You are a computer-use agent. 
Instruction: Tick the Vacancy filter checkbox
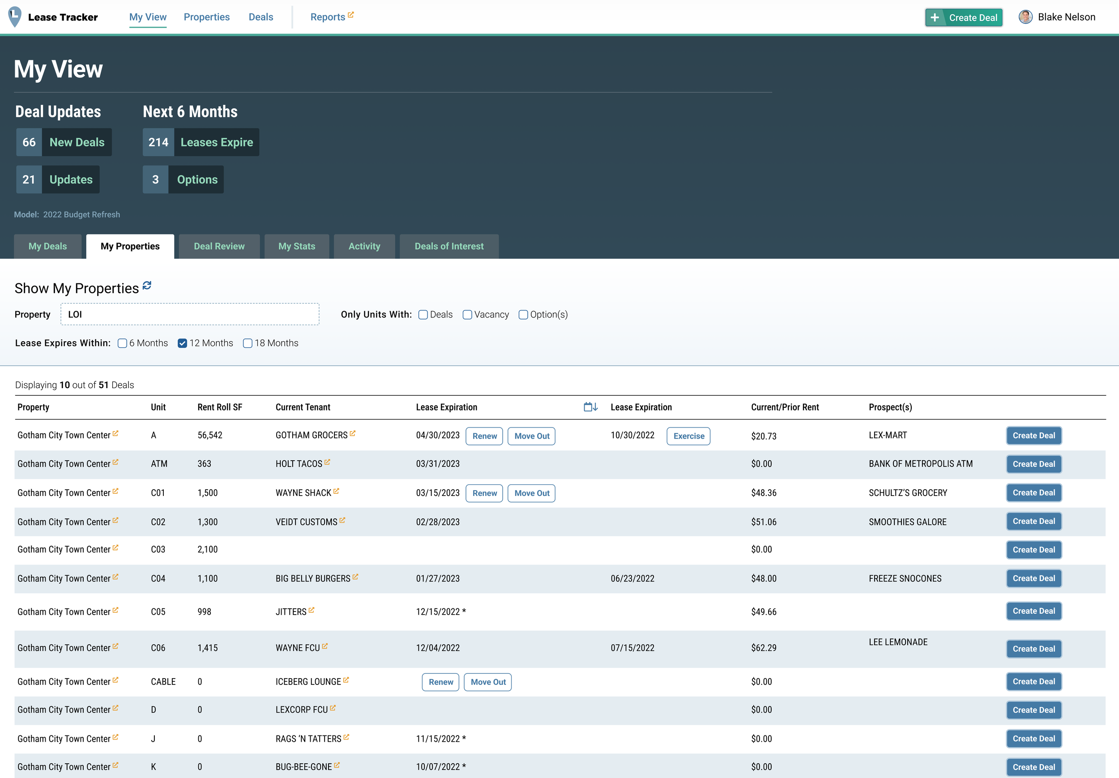pos(467,315)
